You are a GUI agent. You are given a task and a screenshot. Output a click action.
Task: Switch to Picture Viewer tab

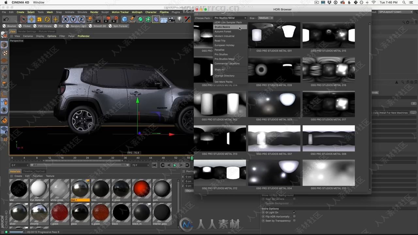pyautogui.click(x=47, y=31)
